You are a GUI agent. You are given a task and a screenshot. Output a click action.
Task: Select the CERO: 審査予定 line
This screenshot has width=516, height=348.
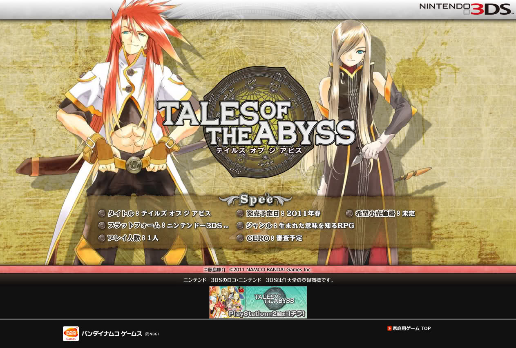coord(270,237)
